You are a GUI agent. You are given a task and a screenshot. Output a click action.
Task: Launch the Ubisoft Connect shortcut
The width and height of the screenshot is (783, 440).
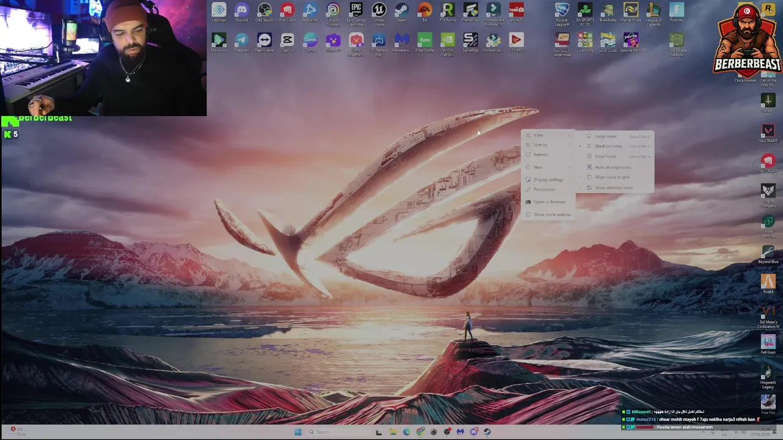coord(333,13)
